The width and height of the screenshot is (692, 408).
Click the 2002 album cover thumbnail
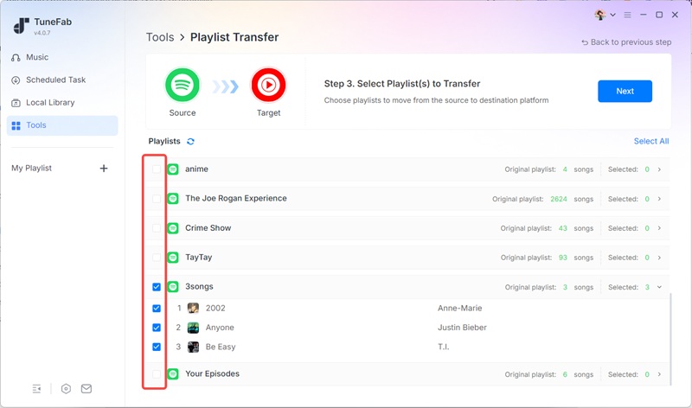click(x=193, y=309)
